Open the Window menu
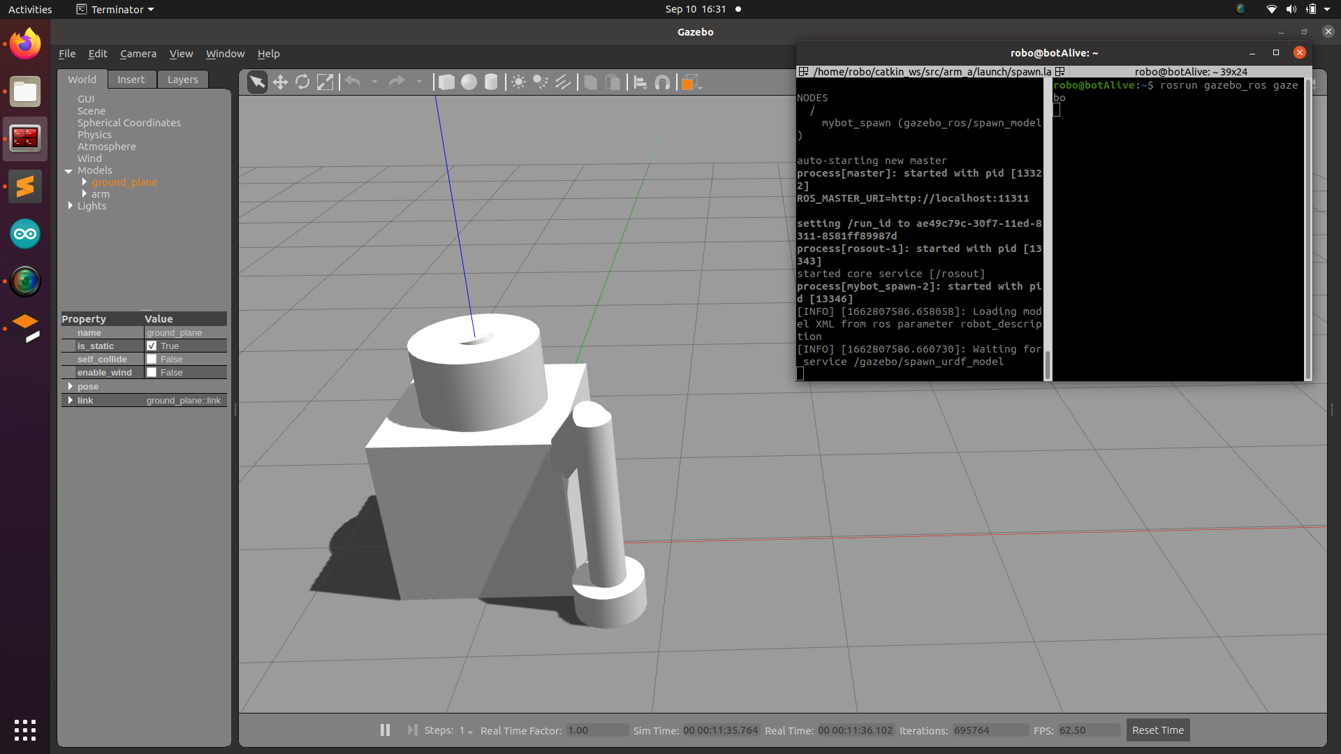Viewport: 1341px width, 754px height. (x=225, y=54)
